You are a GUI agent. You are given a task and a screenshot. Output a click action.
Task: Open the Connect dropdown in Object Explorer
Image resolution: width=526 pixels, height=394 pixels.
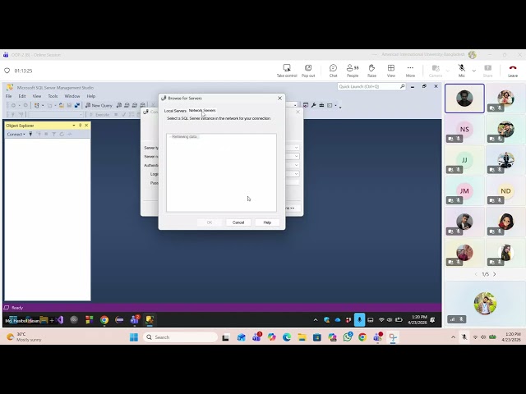16,135
